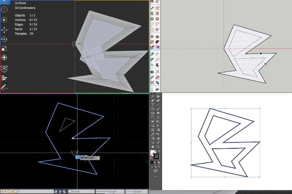Viewport: 292px width, 194px height.
Task: Click the "10 Centimeters" text in Blender
Action: click(x=25, y=8)
